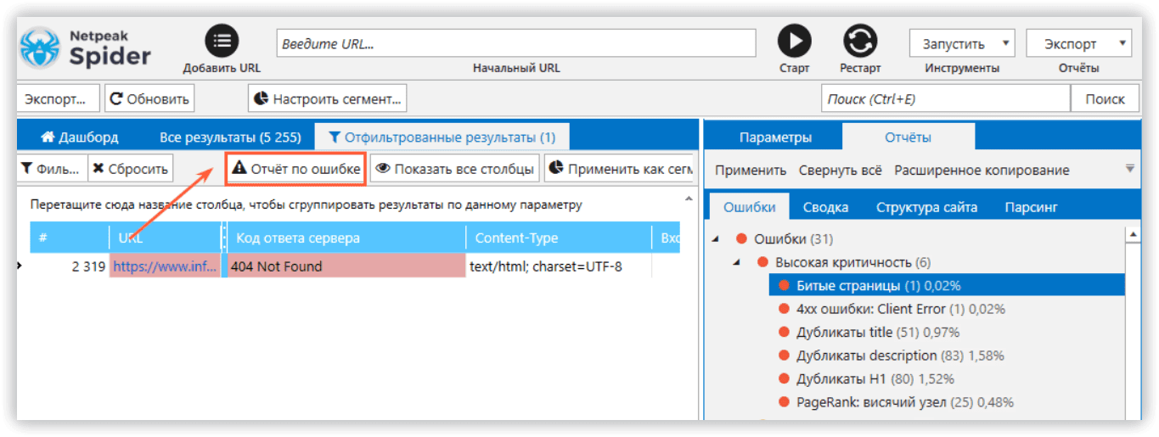Select the text/html; charset=UTF-8 cell
The width and height of the screenshot is (1159, 437).
(x=559, y=266)
